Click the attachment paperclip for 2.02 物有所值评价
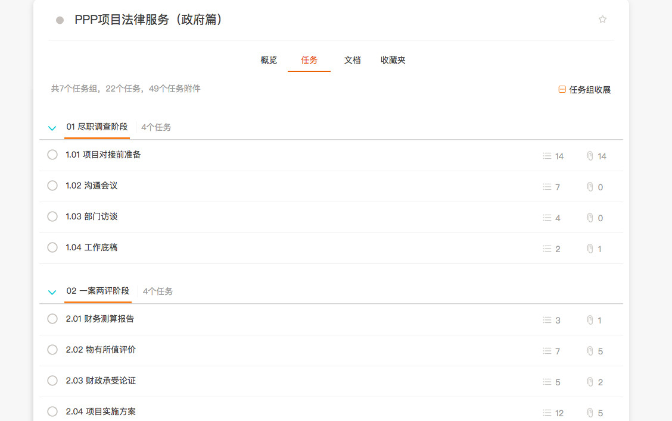Screen dimensions: 672x421 coord(590,351)
